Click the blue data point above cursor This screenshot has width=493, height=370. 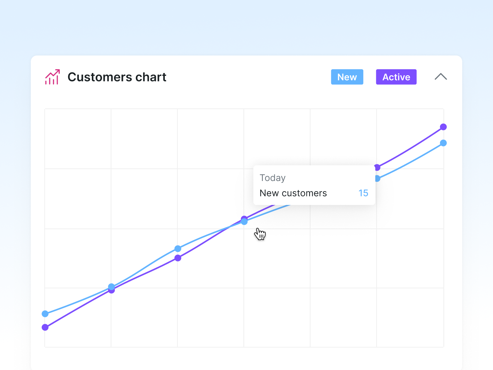coord(244,222)
